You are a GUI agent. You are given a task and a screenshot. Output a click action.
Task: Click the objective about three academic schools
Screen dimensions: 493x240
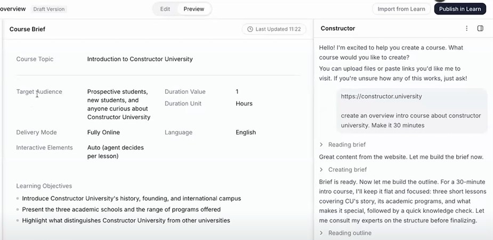tap(121, 210)
